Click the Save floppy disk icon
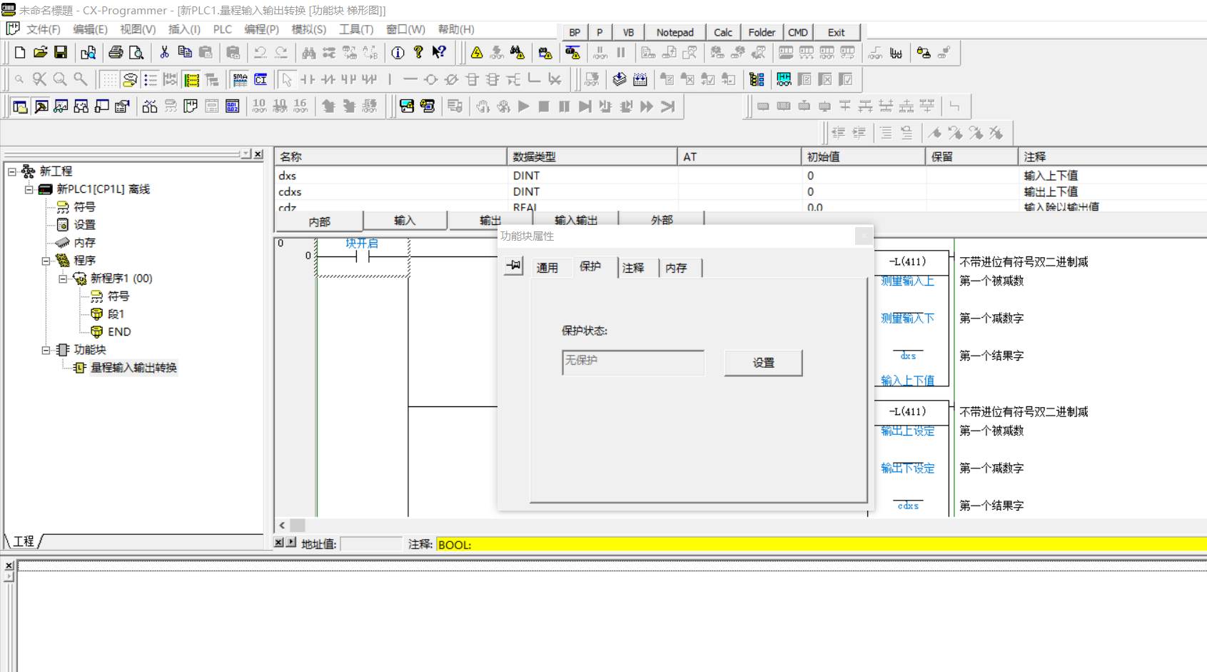1207x672 pixels. coord(61,53)
